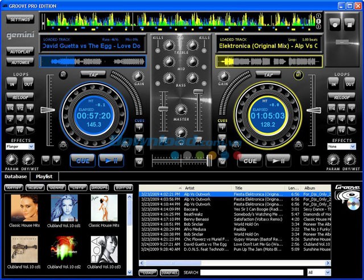Open the search filter dropdown showing All
Viewport: 364px width, 280px height.
click(318, 273)
